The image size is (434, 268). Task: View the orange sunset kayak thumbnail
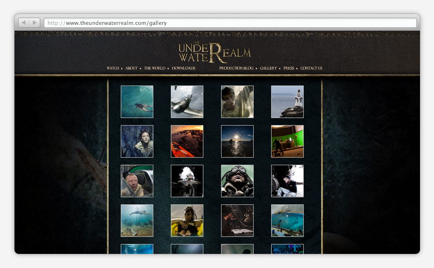click(187, 141)
